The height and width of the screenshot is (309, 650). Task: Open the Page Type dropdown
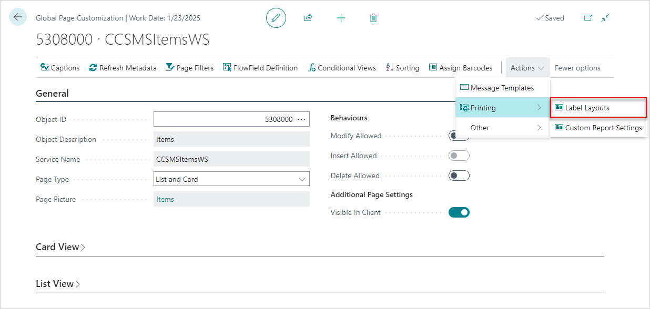tap(303, 179)
